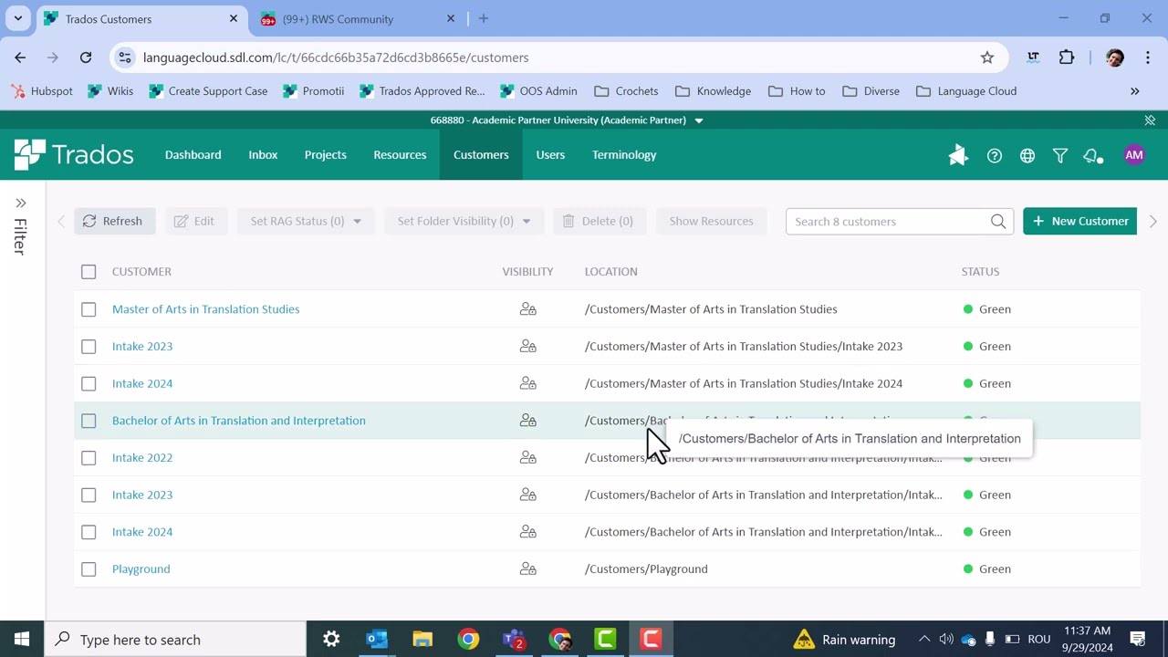Viewport: 1168px width, 657px height.
Task: Check the Bachelor of Arts in Translation row
Action: point(89,421)
